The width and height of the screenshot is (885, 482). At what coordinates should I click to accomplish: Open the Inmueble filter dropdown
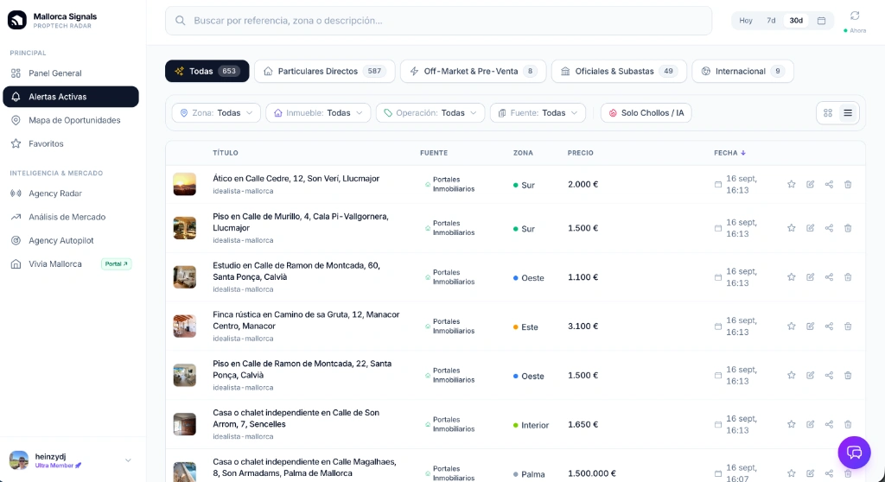click(318, 113)
